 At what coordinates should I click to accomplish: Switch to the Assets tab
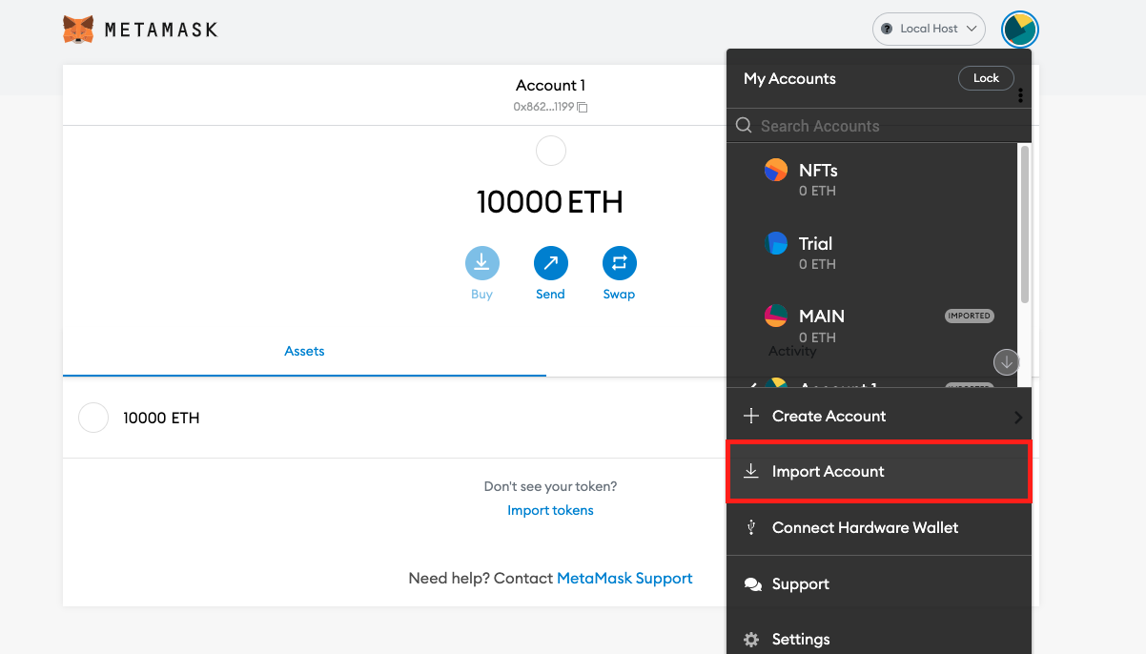tap(304, 352)
